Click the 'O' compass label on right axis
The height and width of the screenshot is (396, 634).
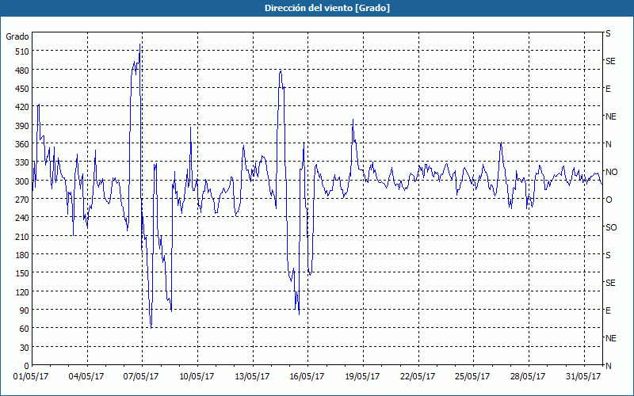[609, 200]
